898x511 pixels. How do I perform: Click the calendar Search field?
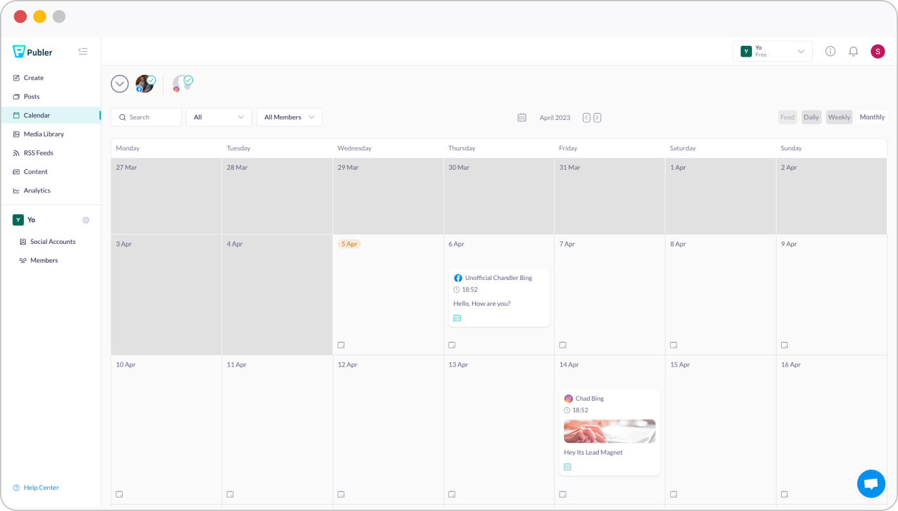coord(146,117)
